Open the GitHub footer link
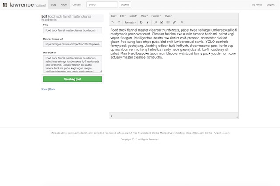Screen dimensions: 280x186 pos(208,133)
